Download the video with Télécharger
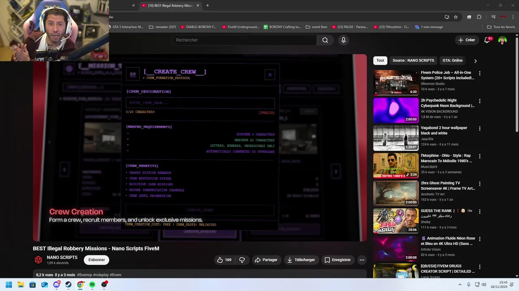 click(x=301, y=260)
